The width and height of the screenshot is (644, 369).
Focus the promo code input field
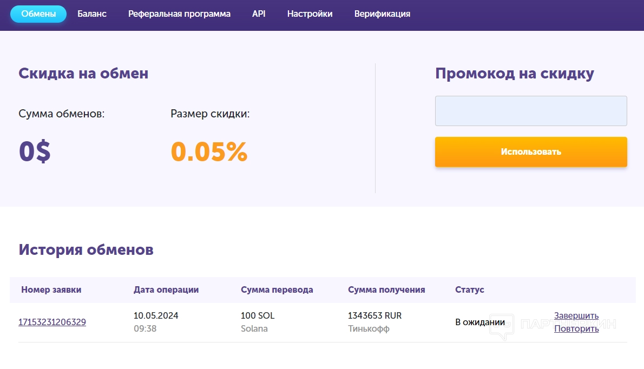531,111
